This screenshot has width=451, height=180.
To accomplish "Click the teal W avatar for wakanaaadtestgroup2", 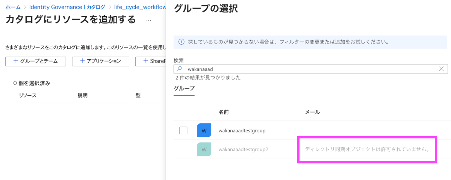I will pyautogui.click(x=204, y=149).
